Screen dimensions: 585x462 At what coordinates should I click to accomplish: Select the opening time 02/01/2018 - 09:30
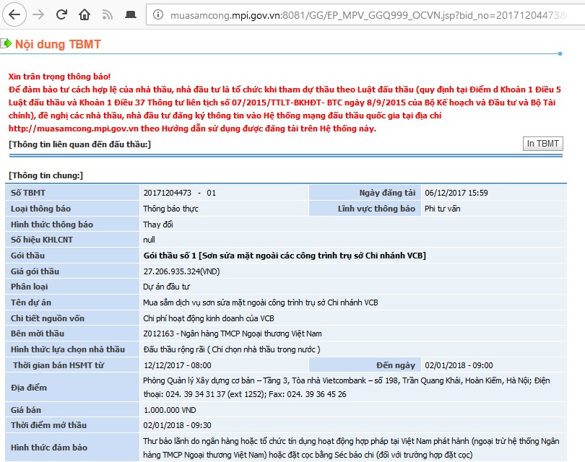[x=177, y=425]
